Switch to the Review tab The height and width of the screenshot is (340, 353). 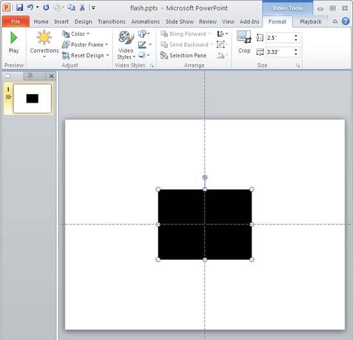[x=208, y=22]
